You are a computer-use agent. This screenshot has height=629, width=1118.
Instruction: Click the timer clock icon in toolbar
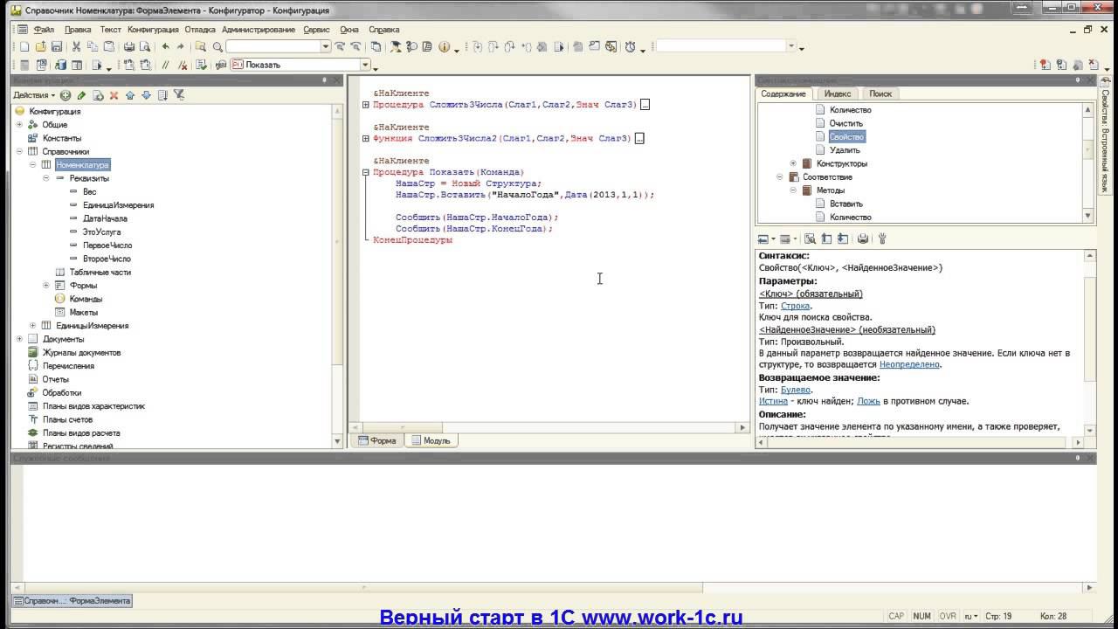click(x=630, y=46)
